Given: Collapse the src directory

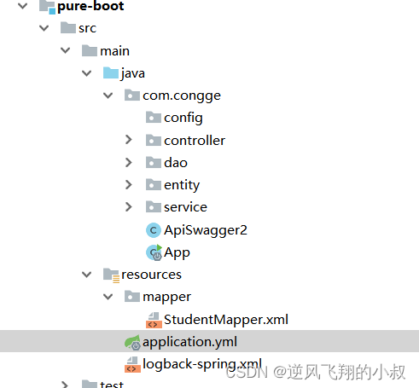Looking at the screenshot, I should pos(44,28).
